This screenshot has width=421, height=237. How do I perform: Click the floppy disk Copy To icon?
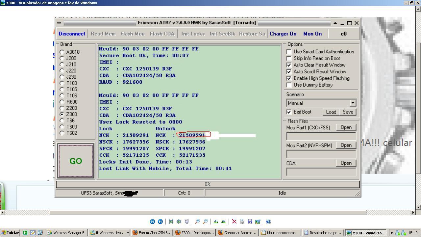click(x=250, y=222)
